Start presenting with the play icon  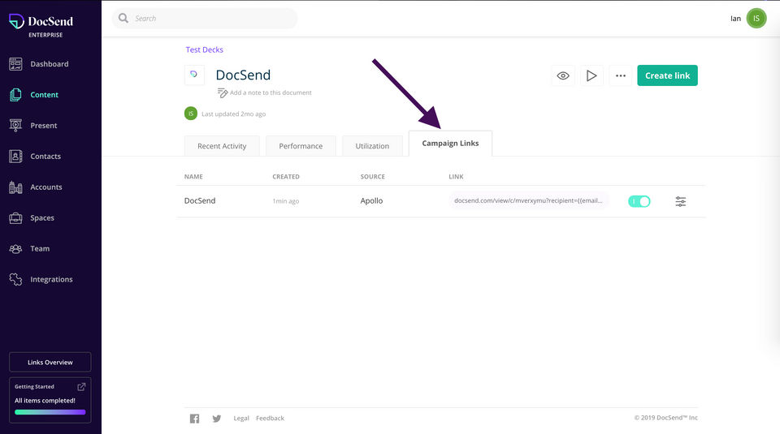click(591, 75)
